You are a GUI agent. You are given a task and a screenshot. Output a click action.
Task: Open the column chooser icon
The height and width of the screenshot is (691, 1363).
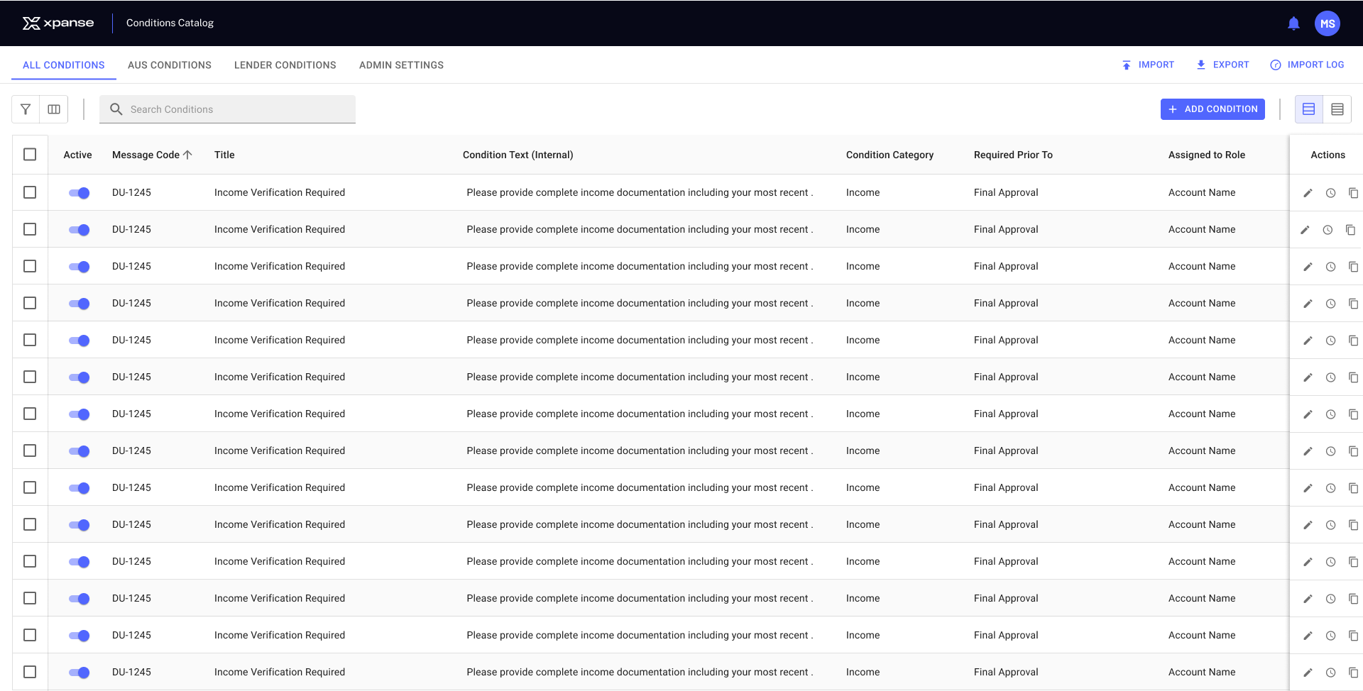[54, 109]
